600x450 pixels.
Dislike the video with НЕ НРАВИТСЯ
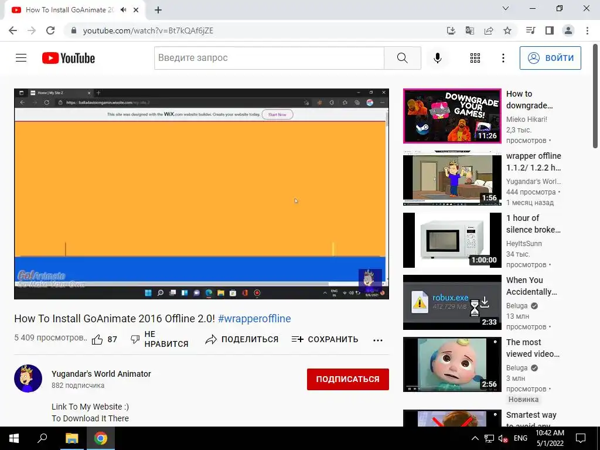[x=159, y=339]
